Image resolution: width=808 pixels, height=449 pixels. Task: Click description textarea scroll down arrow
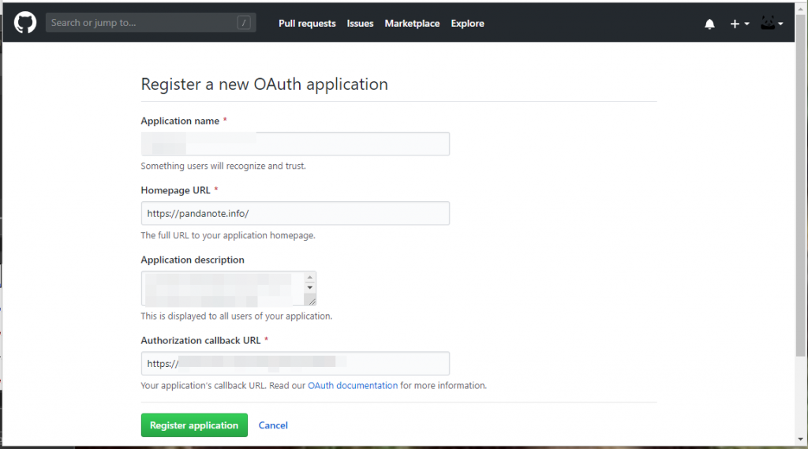310,288
